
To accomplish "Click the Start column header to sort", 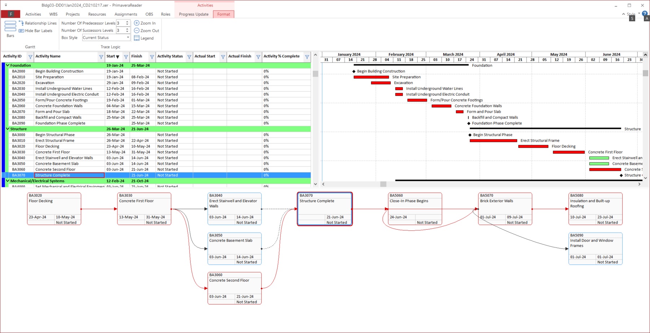I will coord(111,56).
